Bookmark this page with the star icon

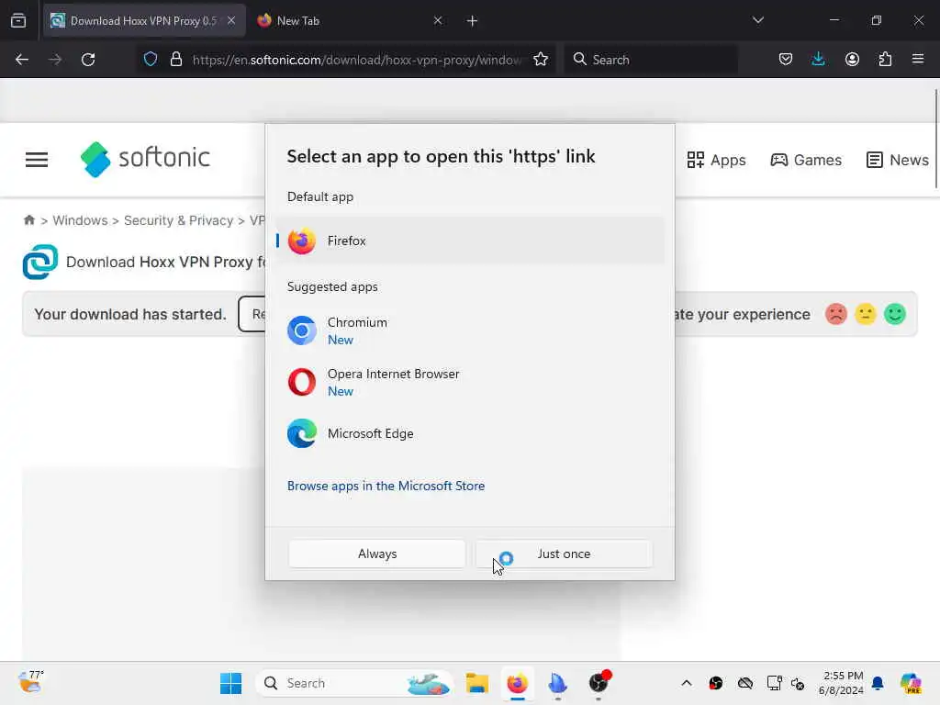click(x=541, y=60)
